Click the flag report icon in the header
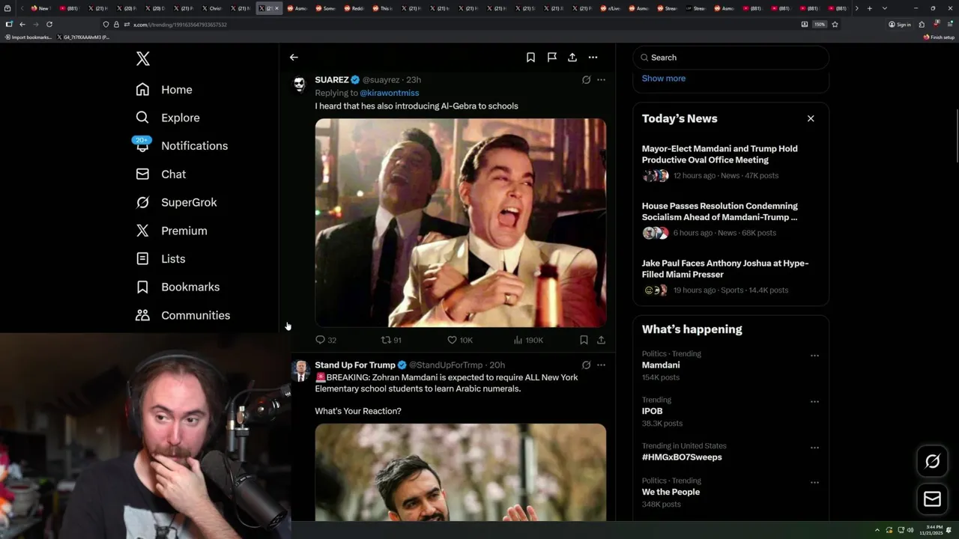This screenshot has height=539, width=959. 551,58
